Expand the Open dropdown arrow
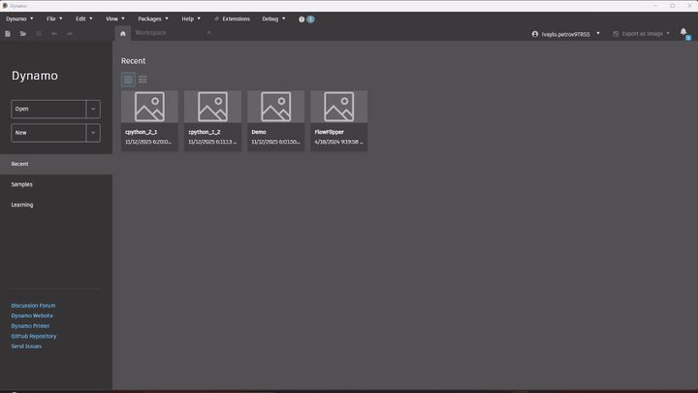 pyautogui.click(x=93, y=109)
